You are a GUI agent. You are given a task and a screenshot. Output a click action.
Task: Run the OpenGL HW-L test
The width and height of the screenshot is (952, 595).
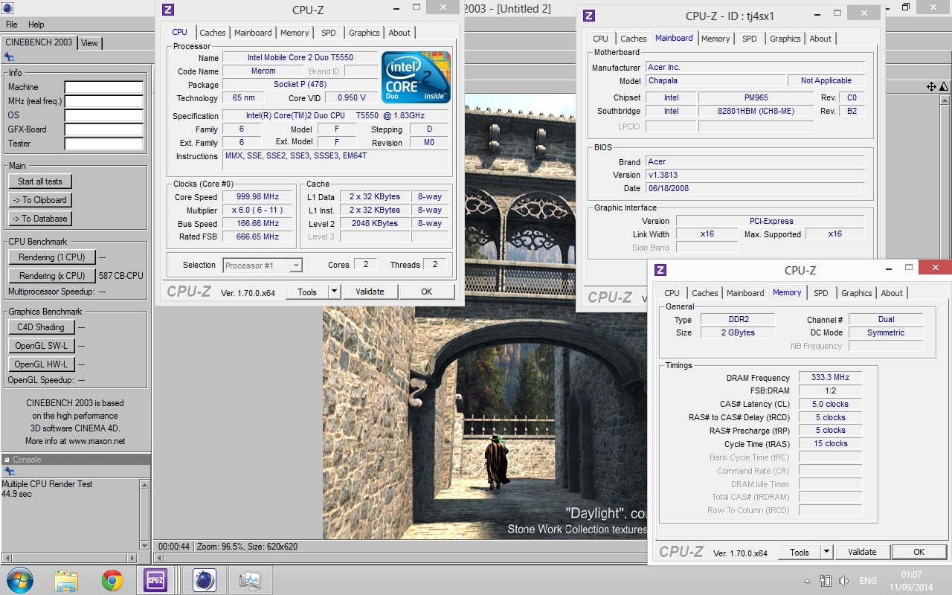[41, 364]
